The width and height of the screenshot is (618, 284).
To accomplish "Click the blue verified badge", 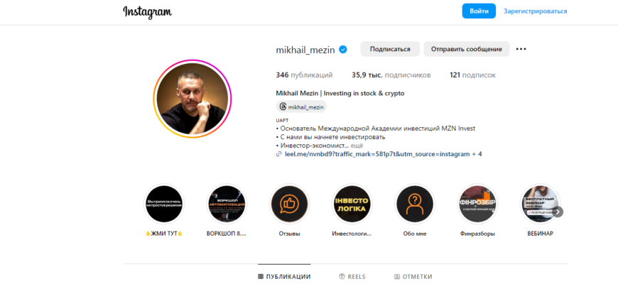I will click(x=343, y=50).
